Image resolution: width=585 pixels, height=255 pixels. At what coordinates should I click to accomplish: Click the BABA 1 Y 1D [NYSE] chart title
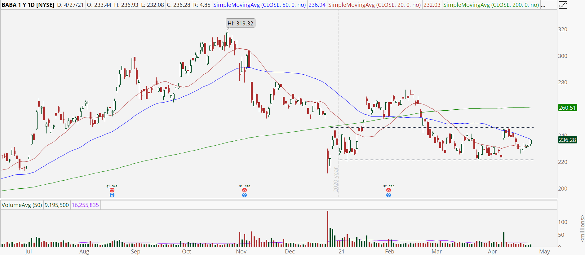pyautogui.click(x=28, y=5)
